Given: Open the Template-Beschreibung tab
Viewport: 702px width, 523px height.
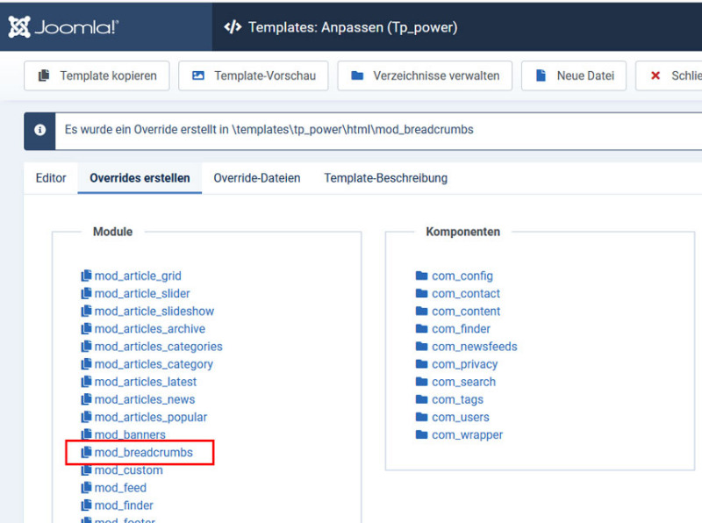Looking at the screenshot, I should point(386,178).
